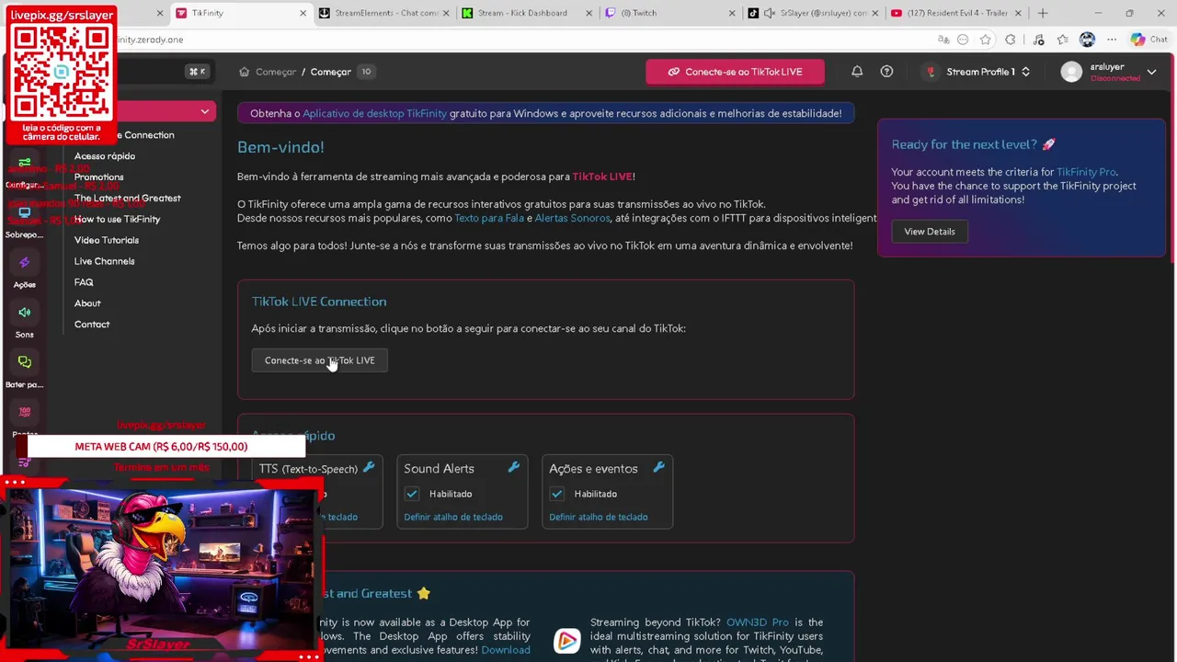Expand the srsluyer account menu chevron
1177x662 pixels.
tap(1151, 72)
